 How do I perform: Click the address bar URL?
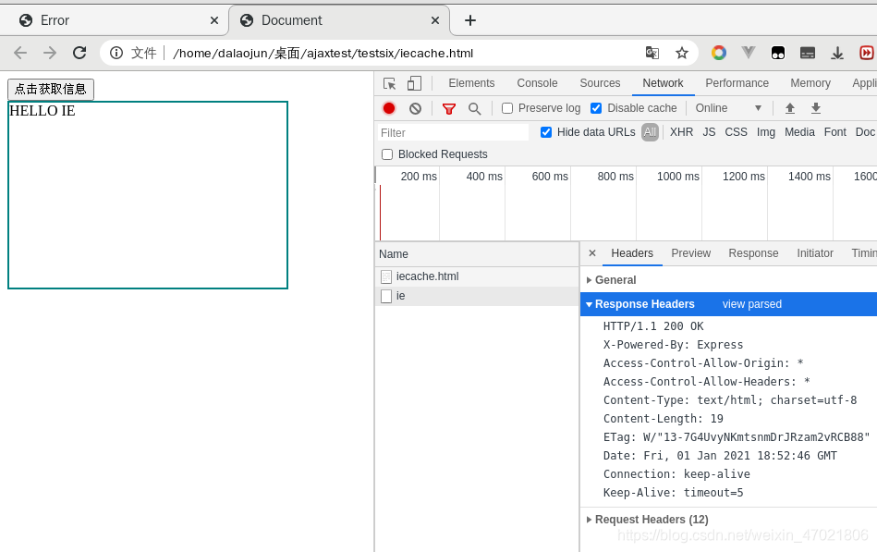coord(323,54)
